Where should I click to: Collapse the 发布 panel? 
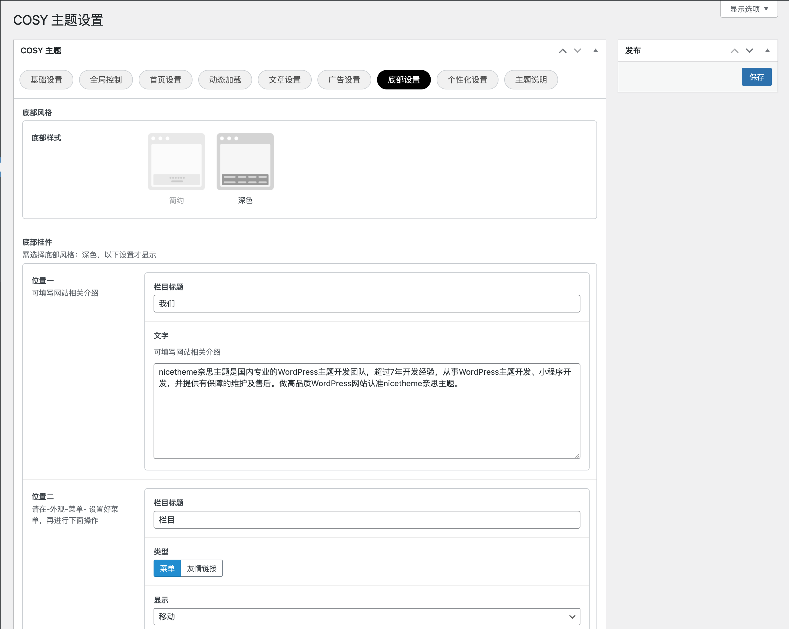click(x=768, y=50)
